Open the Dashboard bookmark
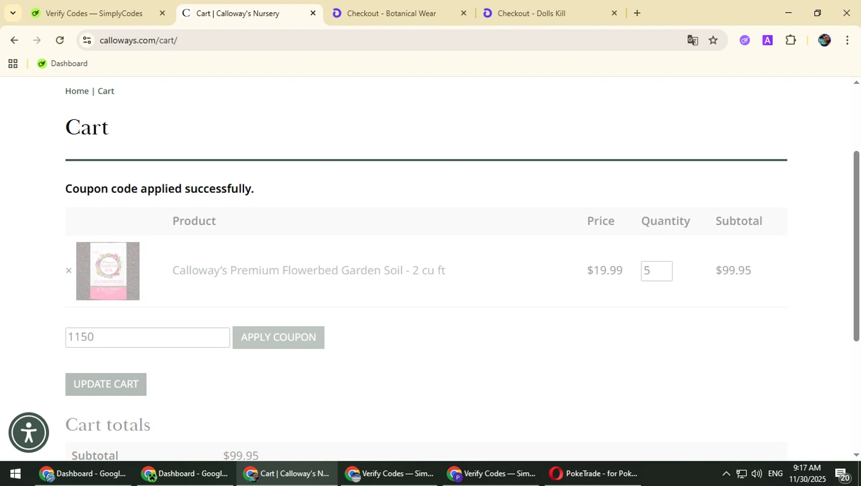Image resolution: width=861 pixels, height=486 pixels. point(63,64)
